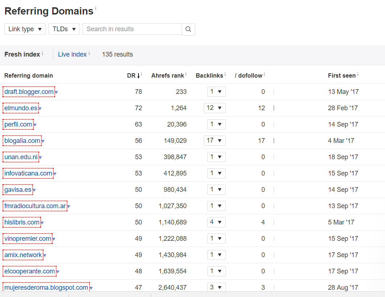This screenshot has height=297, width=385.
Task: Click small caret next to gavisa.es
Action: point(34,190)
